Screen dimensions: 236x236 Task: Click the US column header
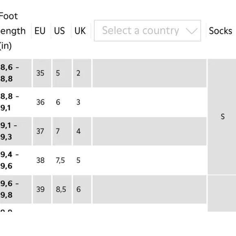coord(59,31)
